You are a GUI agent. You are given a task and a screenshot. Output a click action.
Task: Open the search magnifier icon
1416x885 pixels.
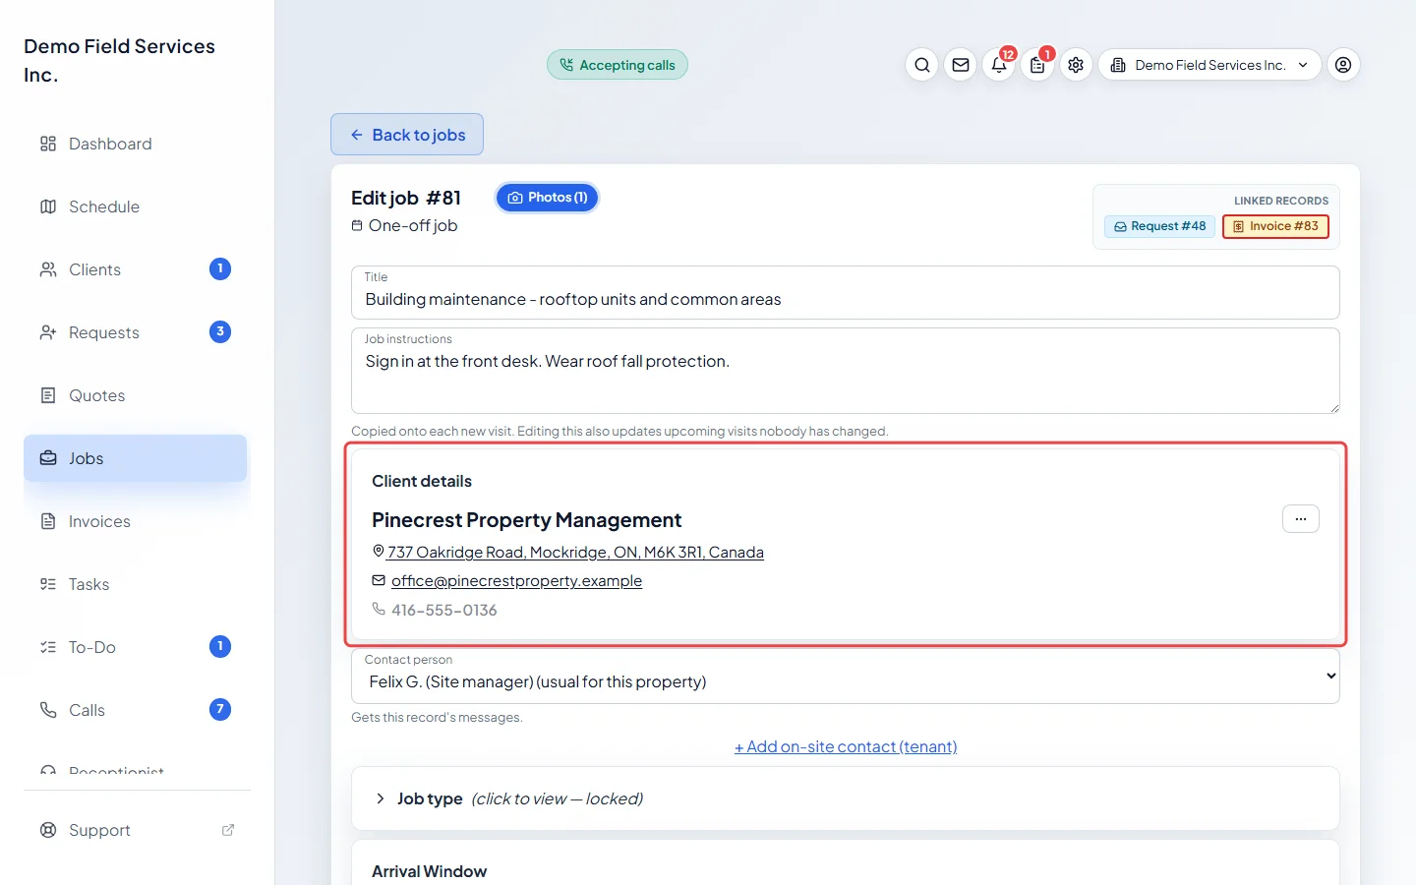click(x=921, y=65)
